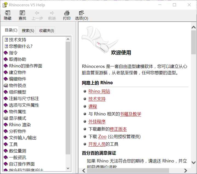
Task: Click the content pane horizontal scrollbar thumb
Action: 128,170
